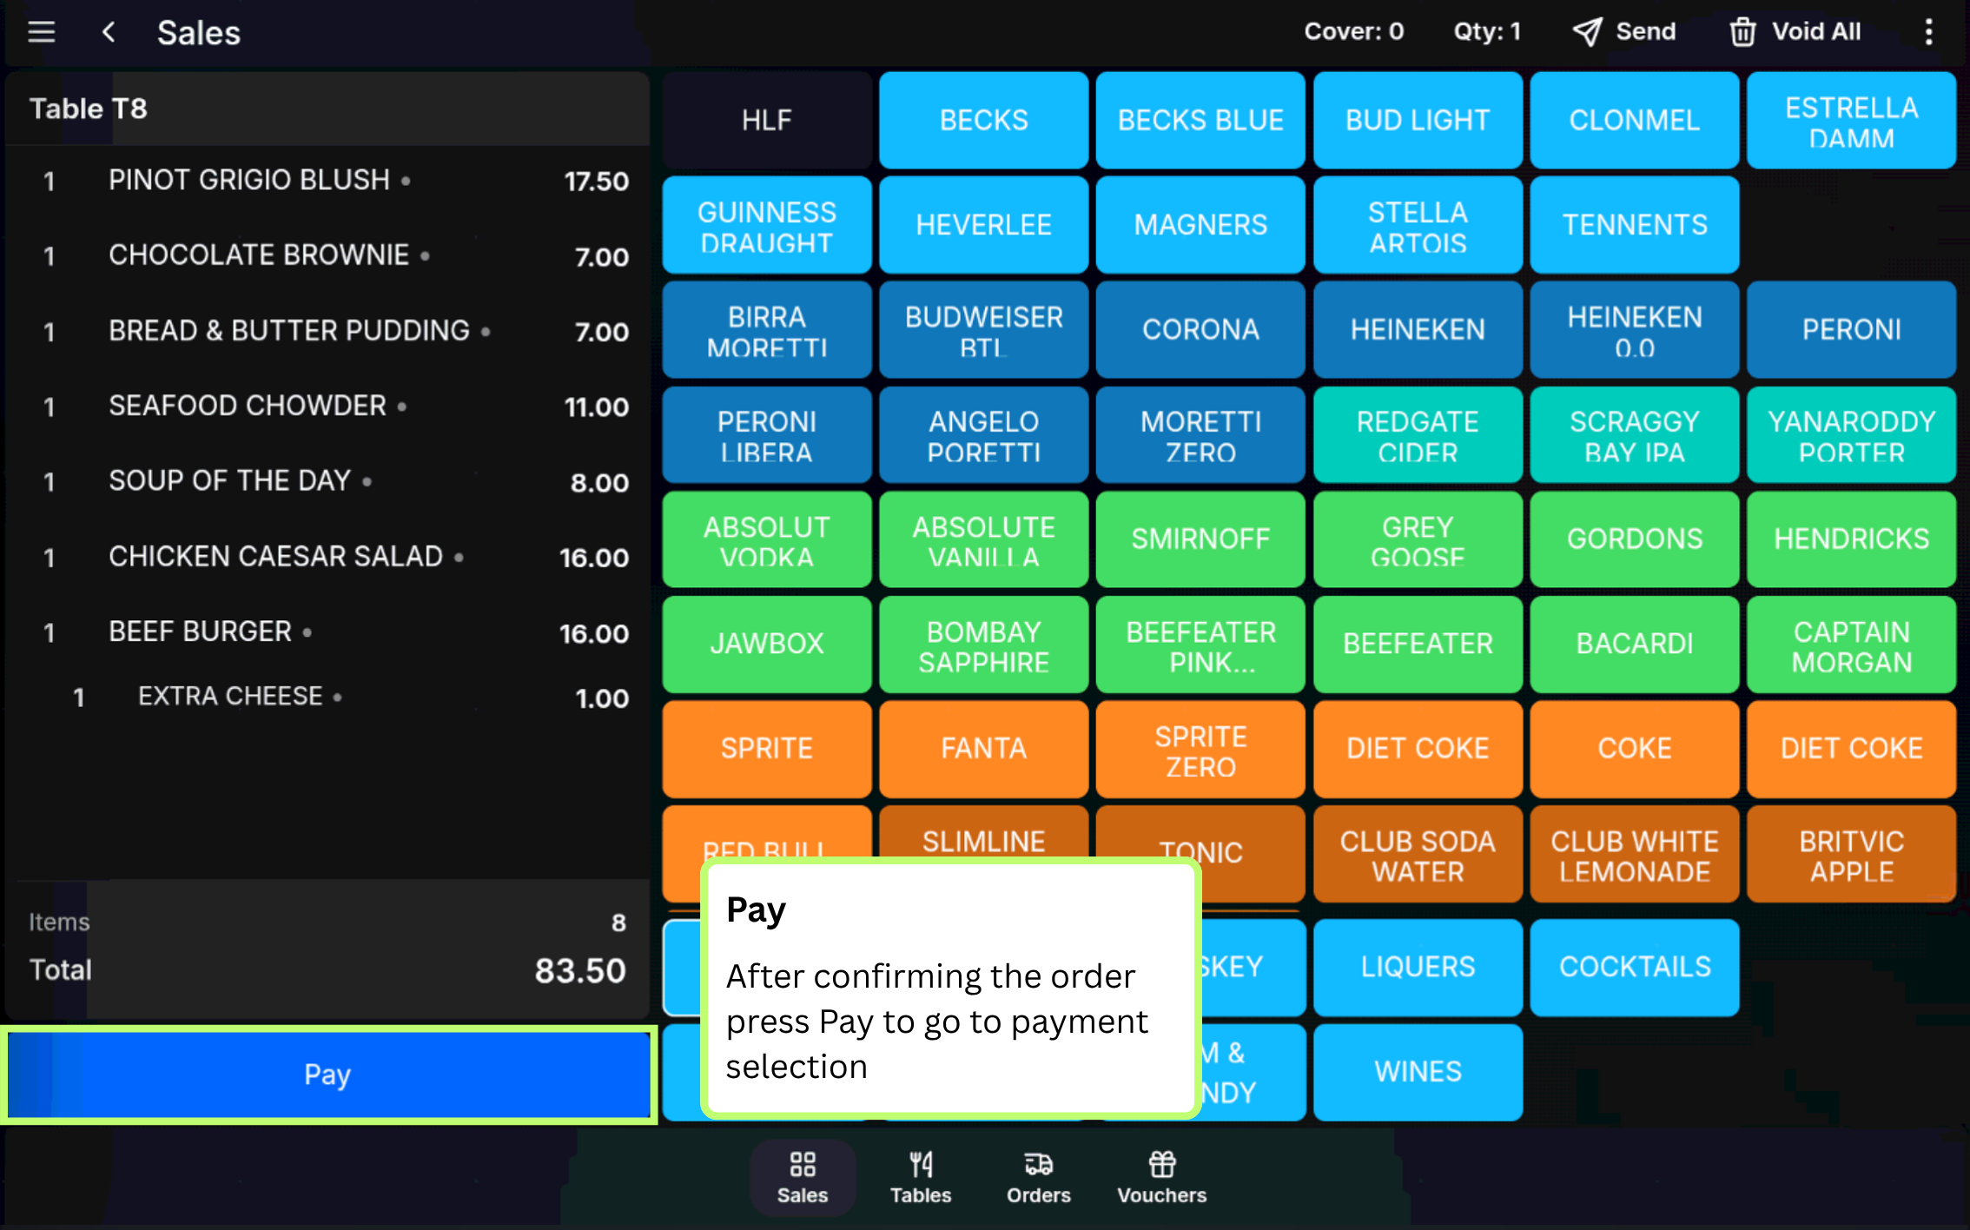Switch to the Sales tab
Image resolution: width=1970 pixels, height=1230 pixels.
point(803,1178)
